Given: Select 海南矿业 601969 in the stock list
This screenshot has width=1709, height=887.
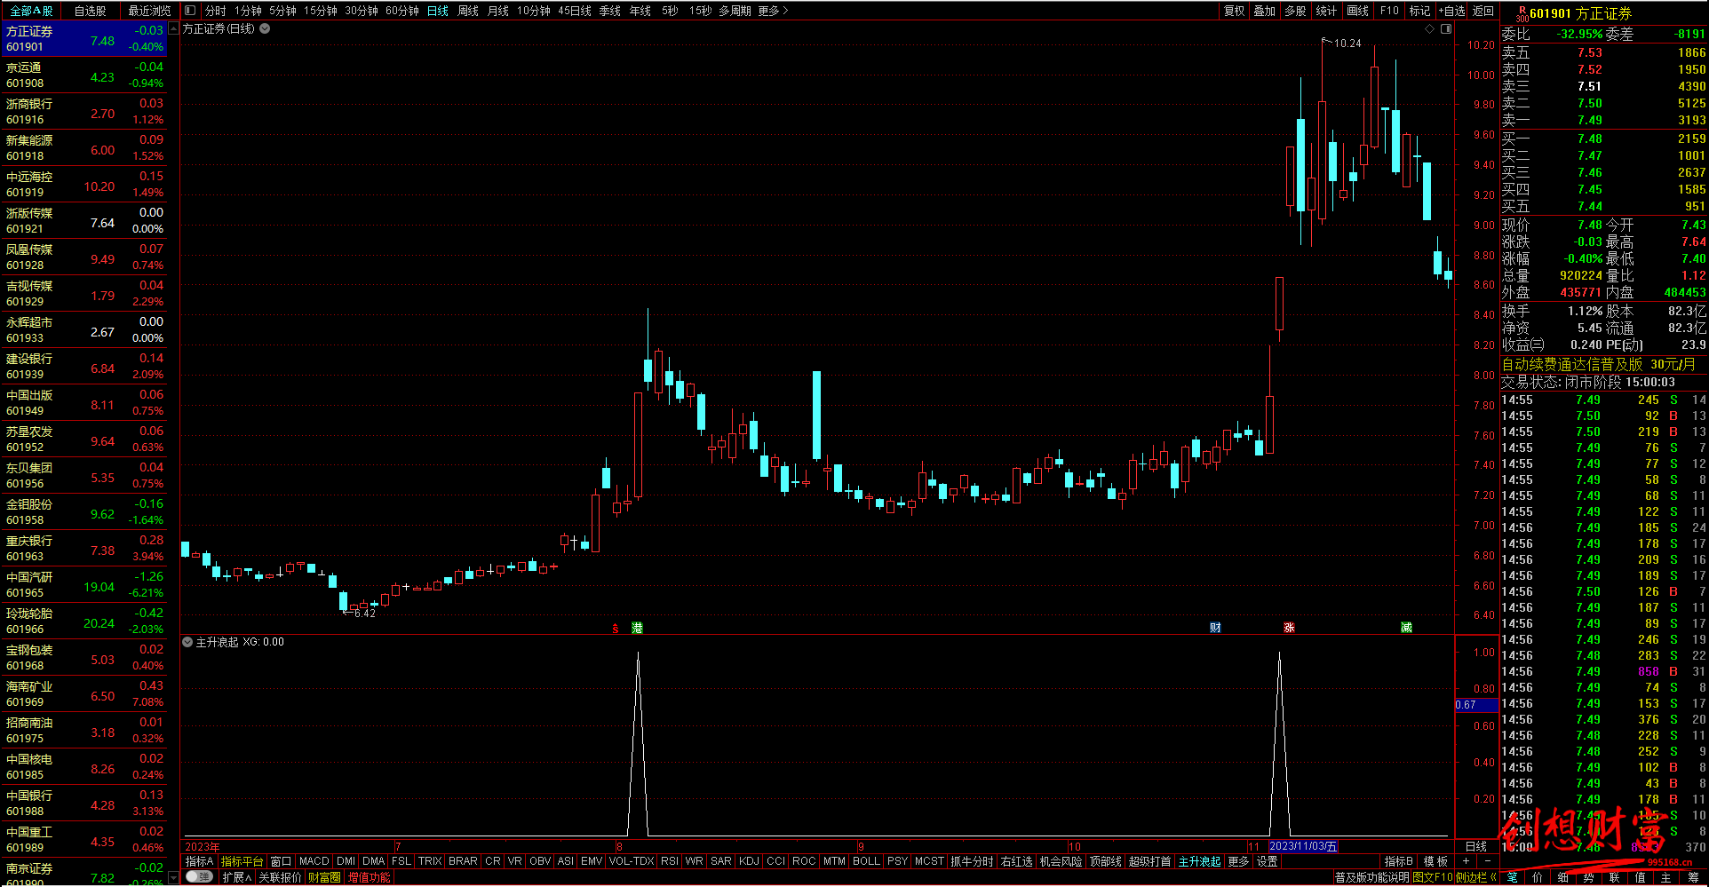Looking at the screenshot, I should (84, 694).
